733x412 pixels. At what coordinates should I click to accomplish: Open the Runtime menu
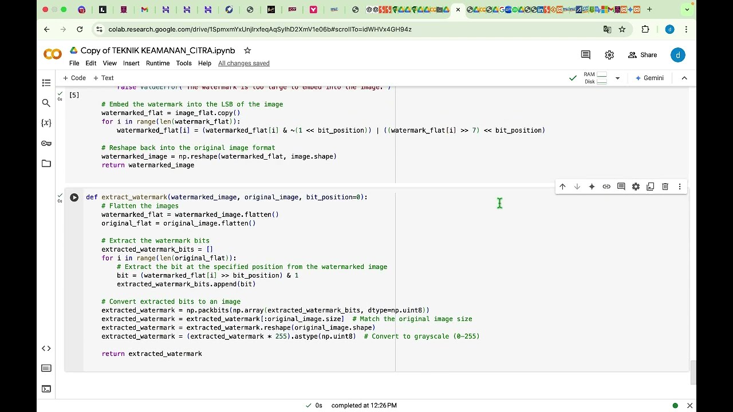157,63
